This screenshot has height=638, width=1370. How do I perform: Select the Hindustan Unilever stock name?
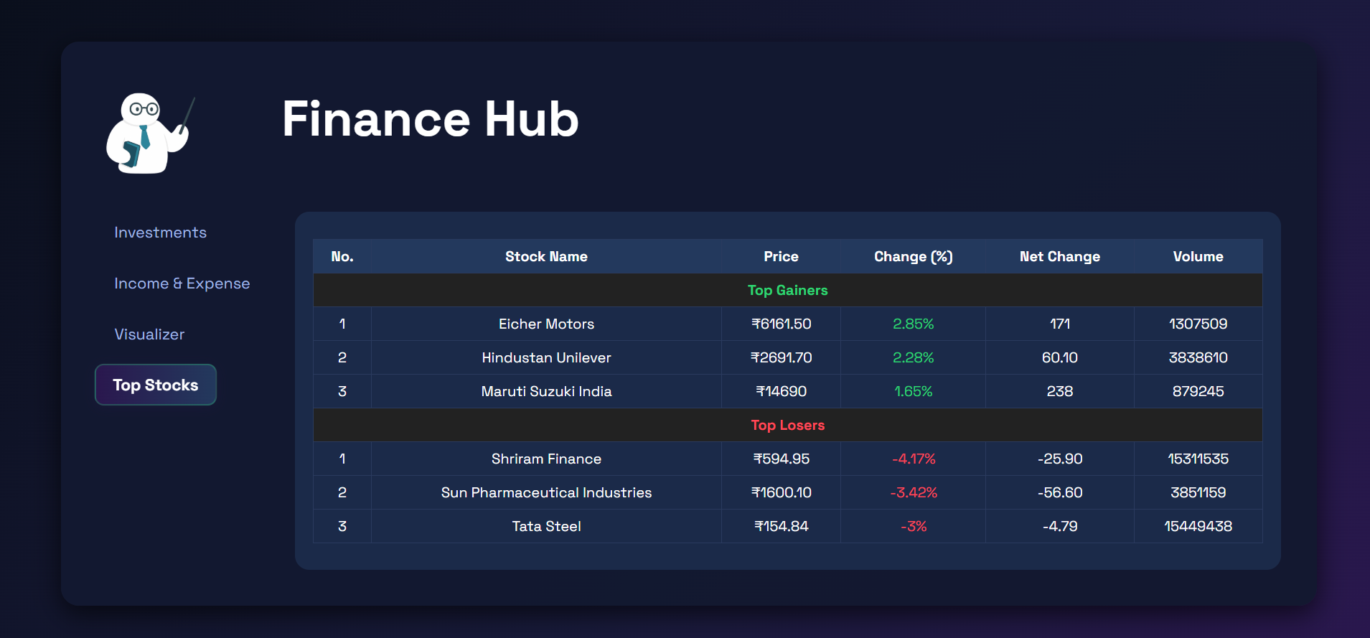pyautogui.click(x=546, y=357)
